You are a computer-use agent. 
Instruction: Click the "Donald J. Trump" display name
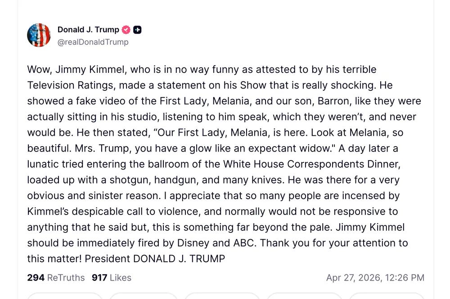(x=89, y=30)
